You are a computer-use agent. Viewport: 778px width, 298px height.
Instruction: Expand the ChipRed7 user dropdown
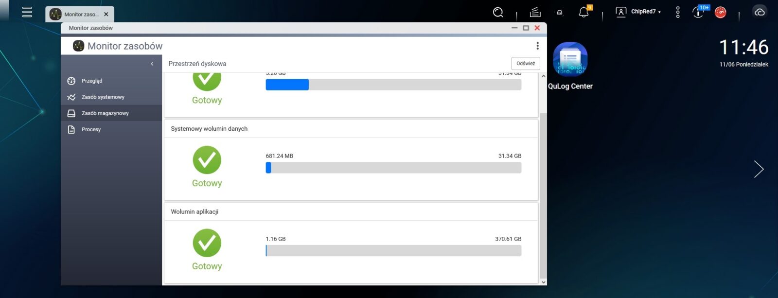[x=639, y=12]
